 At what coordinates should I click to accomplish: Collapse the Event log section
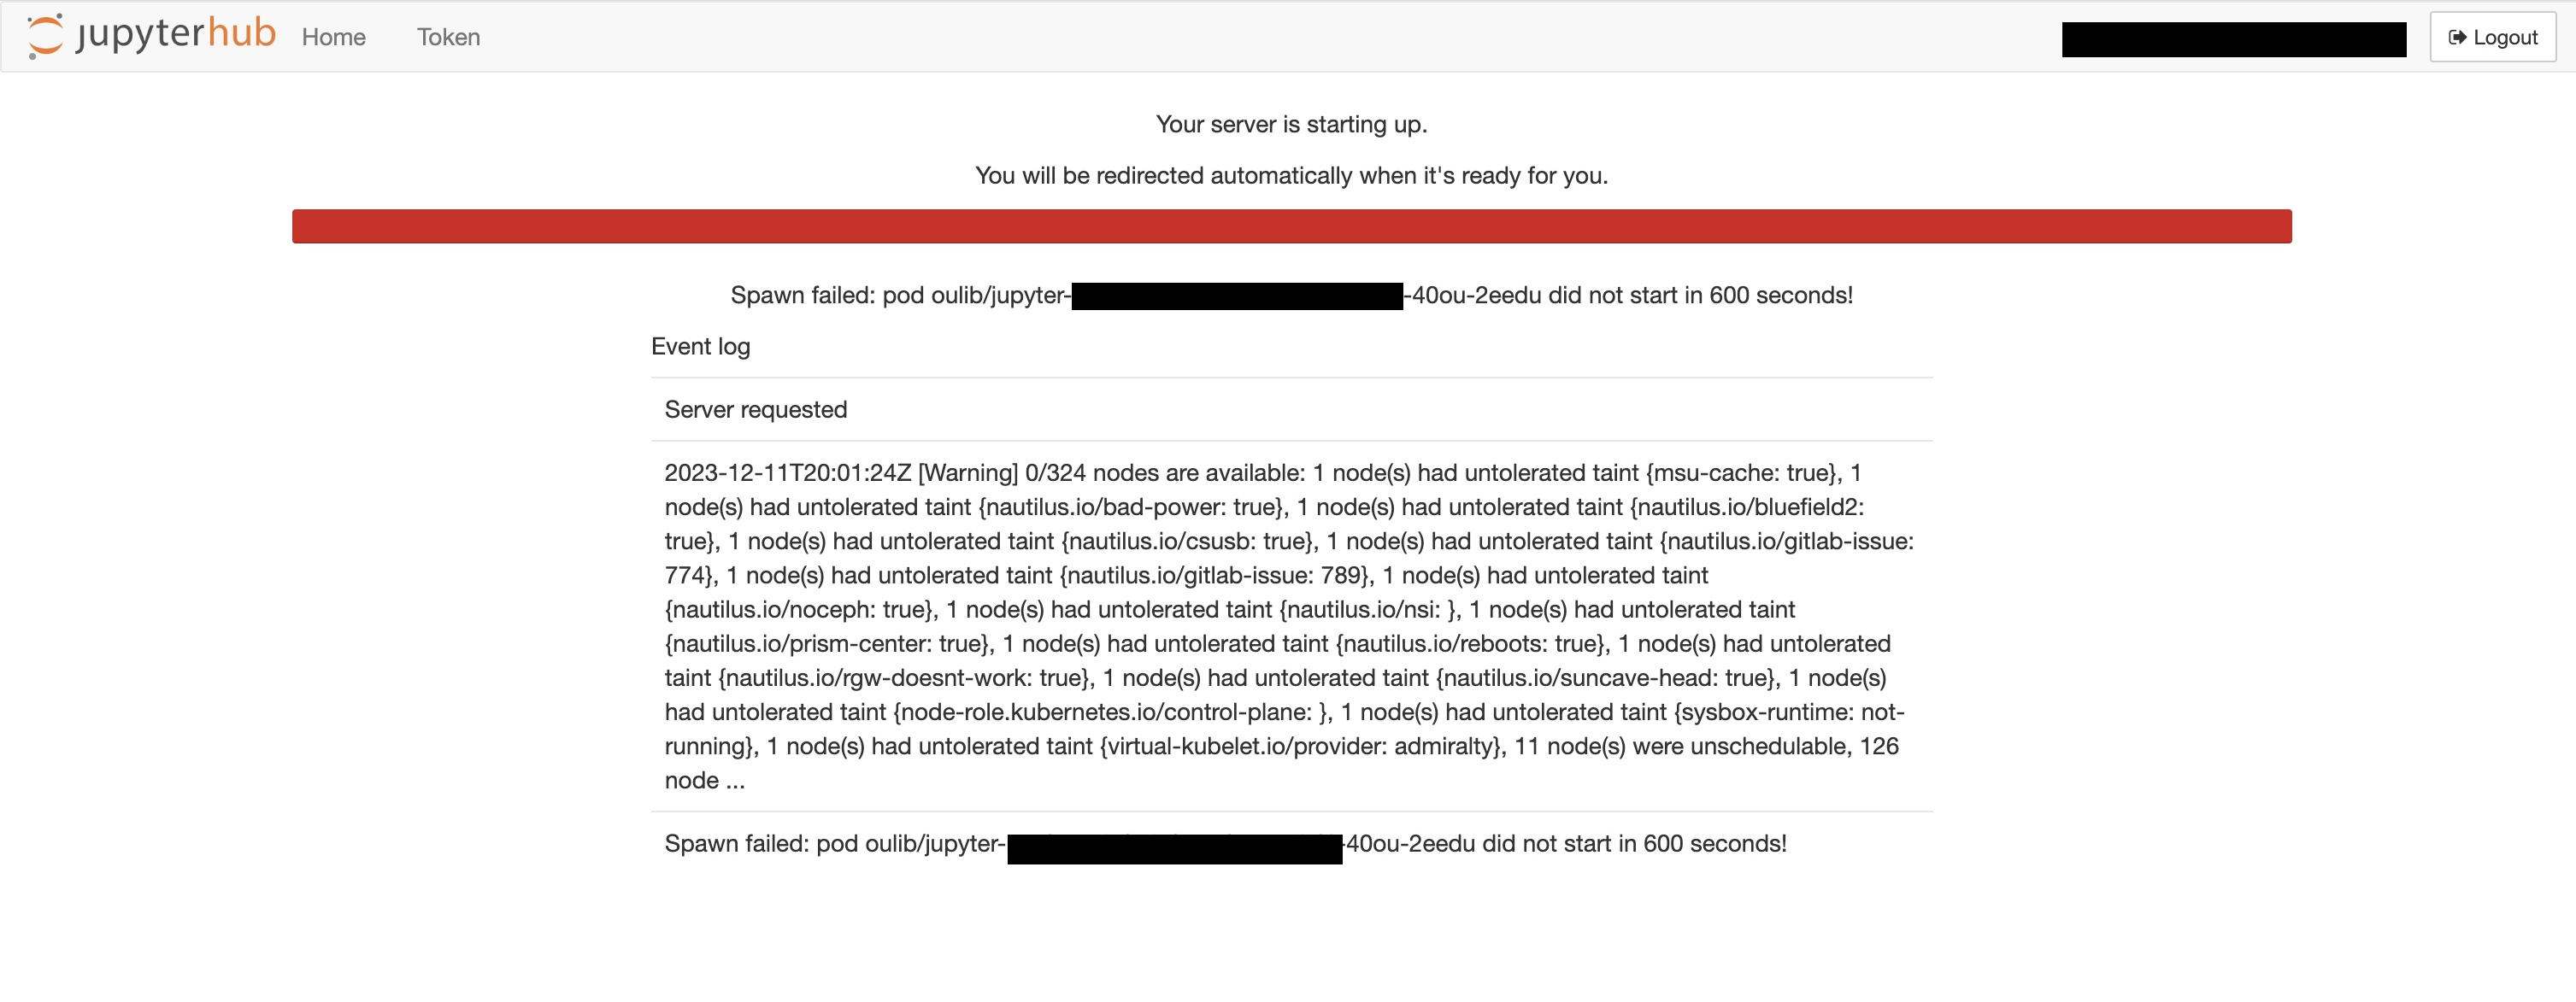(700, 347)
